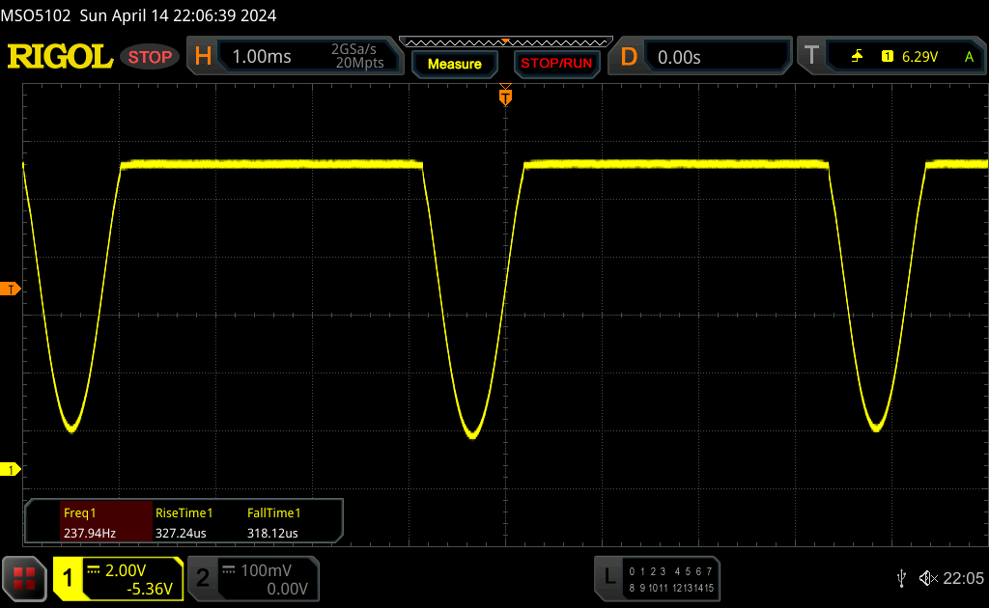The height and width of the screenshot is (608, 989).
Task: Click channel 1 2.00V scale value
Action: [126, 570]
